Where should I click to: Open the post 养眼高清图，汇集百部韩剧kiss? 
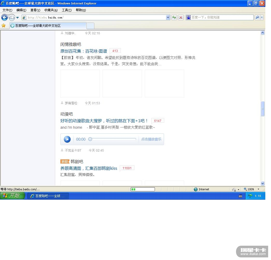pos(89,168)
